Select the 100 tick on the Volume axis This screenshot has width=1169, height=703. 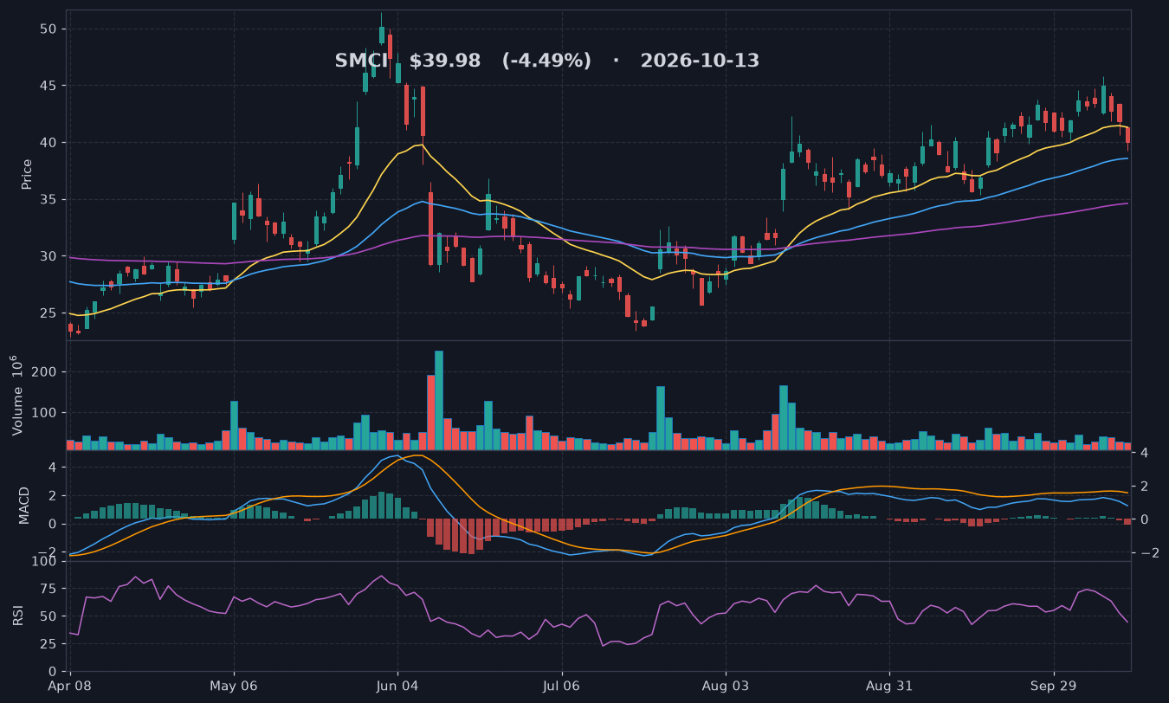(x=45, y=413)
